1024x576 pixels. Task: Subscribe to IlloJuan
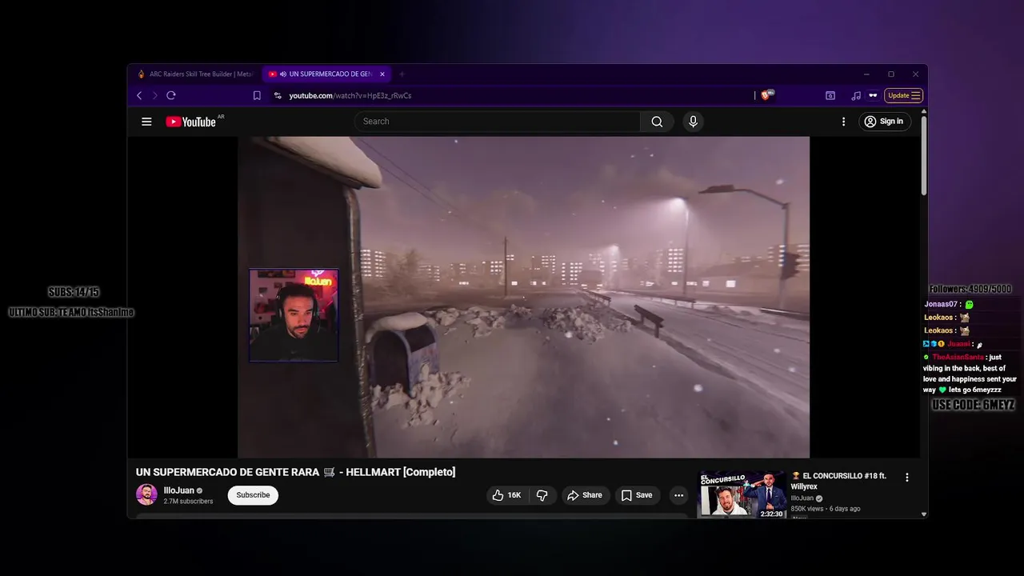pos(253,495)
